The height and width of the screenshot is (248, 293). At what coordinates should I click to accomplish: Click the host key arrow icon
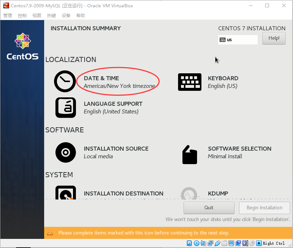[259, 243]
